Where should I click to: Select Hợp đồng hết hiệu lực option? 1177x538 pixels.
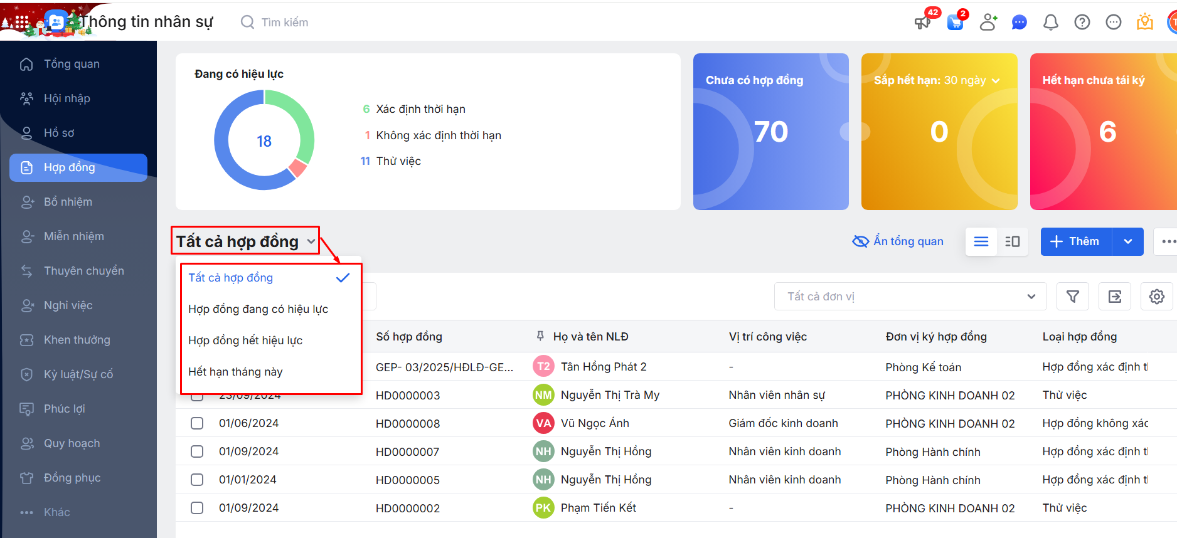pos(270,340)
